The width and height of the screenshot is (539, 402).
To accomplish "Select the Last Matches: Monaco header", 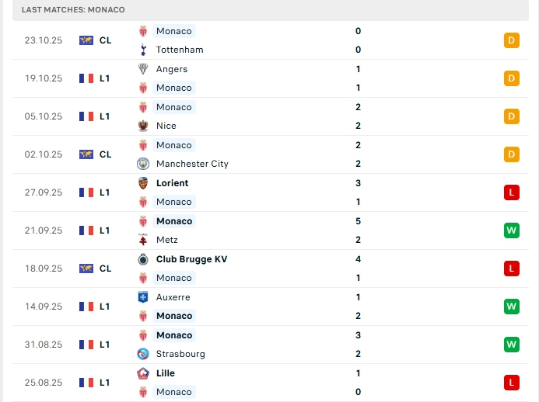I will [73, 9].
